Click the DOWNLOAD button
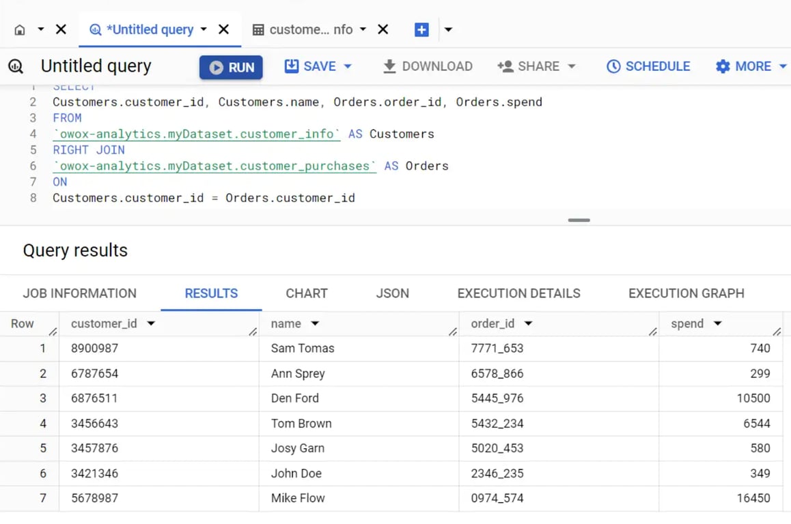The width and height of the screenshot is (791, 524). coord(428,66)
